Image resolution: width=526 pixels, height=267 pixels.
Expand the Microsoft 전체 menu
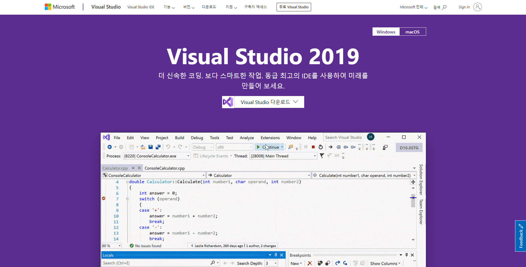pyautogui.click(x=413, y=7)
